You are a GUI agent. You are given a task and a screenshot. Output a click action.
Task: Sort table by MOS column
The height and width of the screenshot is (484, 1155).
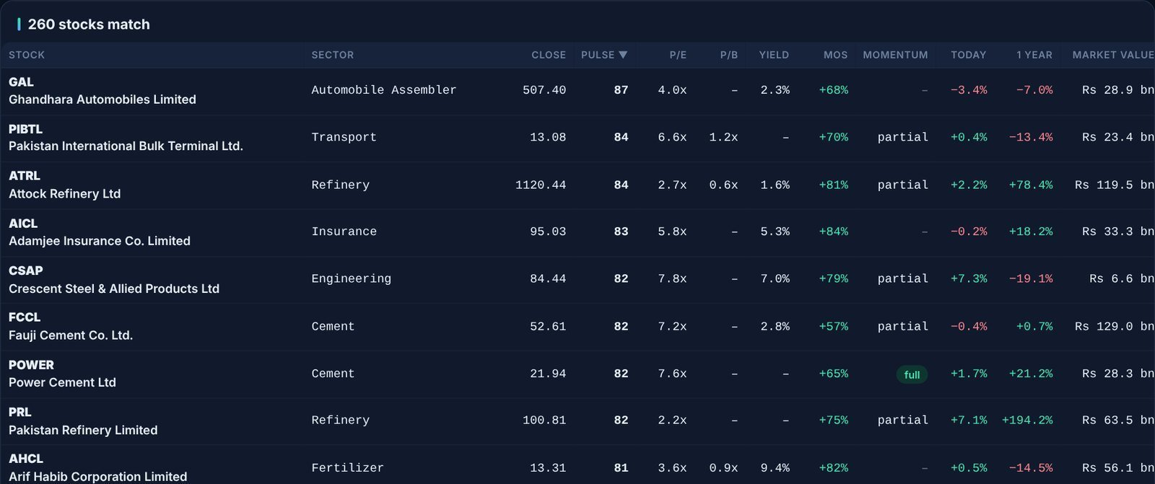(836, 55)
